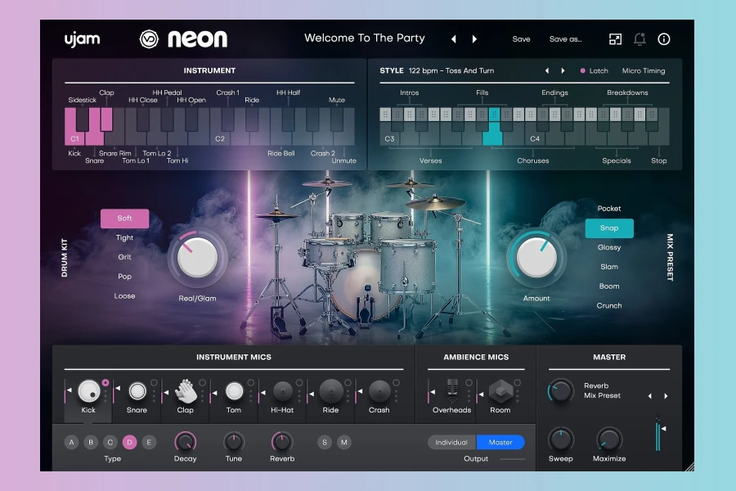736x491 pixels.
Task: Open the info icon in header
Action: click(664, 39)
